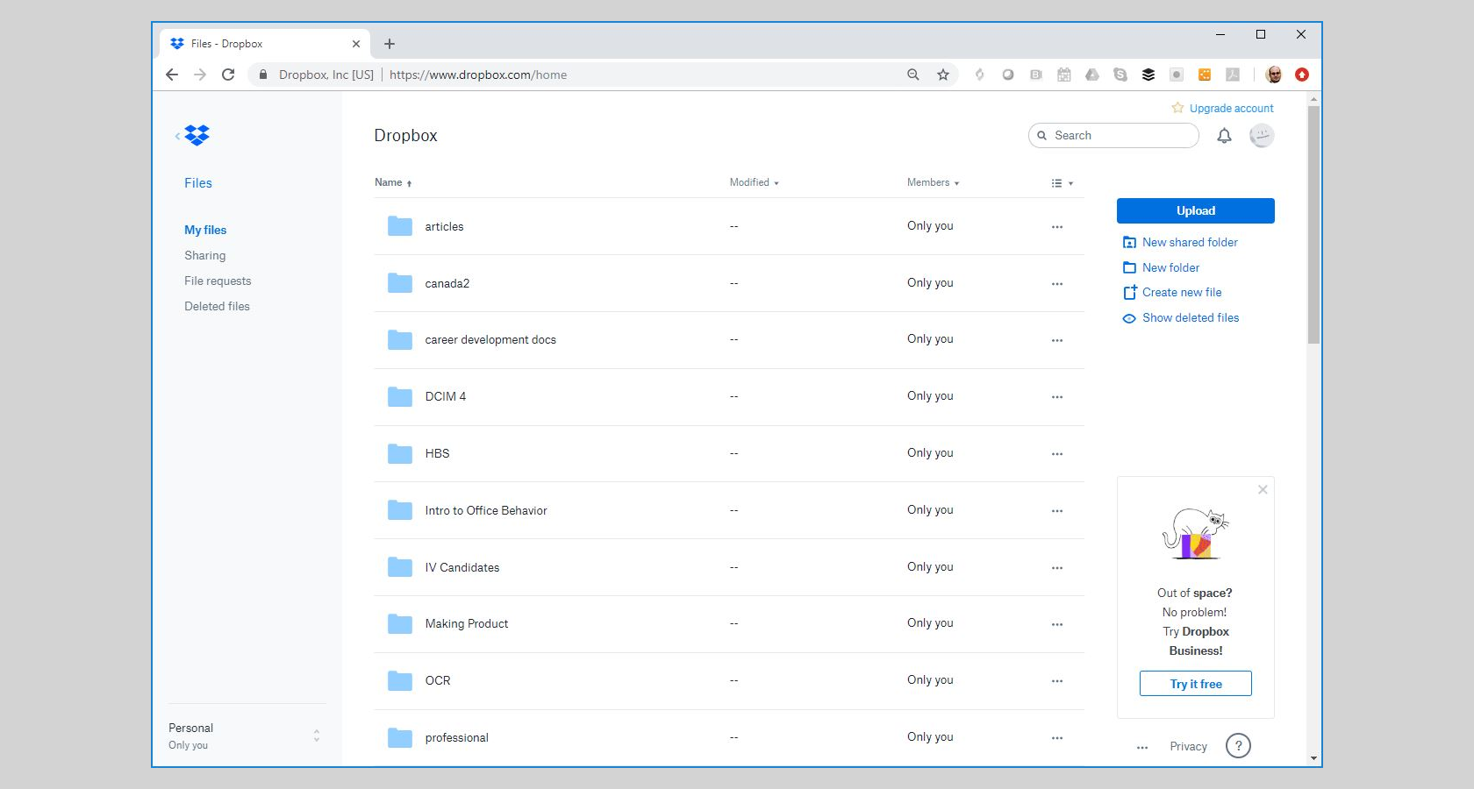Click the Making Product folder icon
This screenshot has height=789, width=1474.
[x=400, y=623]
